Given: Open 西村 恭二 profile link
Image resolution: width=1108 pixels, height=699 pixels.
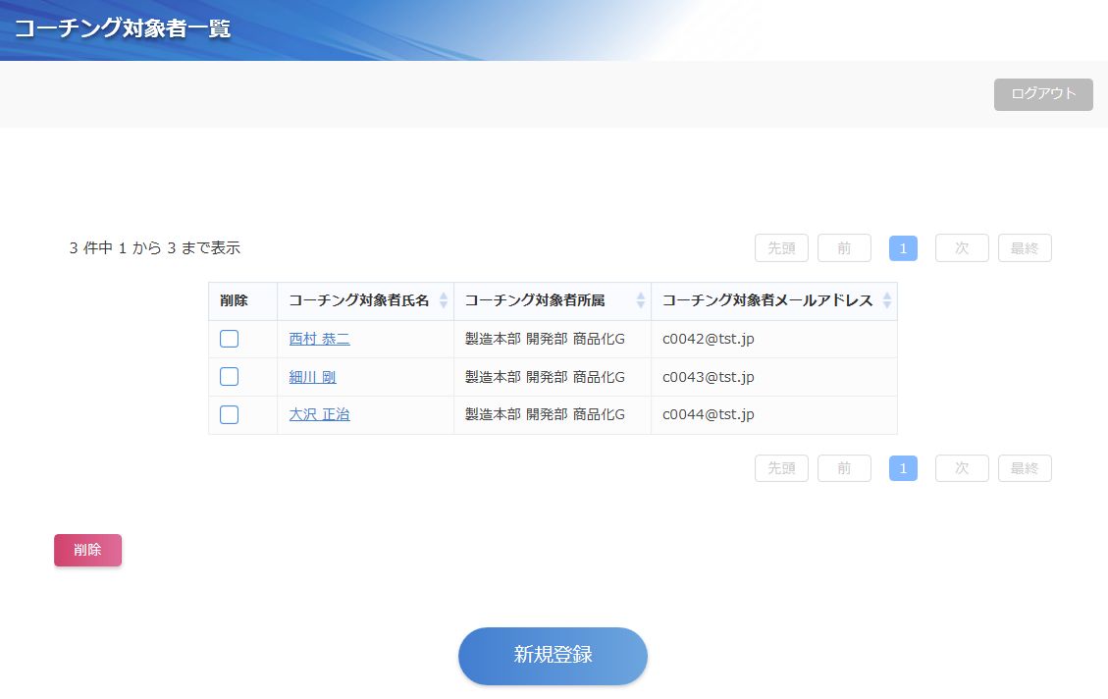Looking at the screenshot, I should (x=319, y=339).
